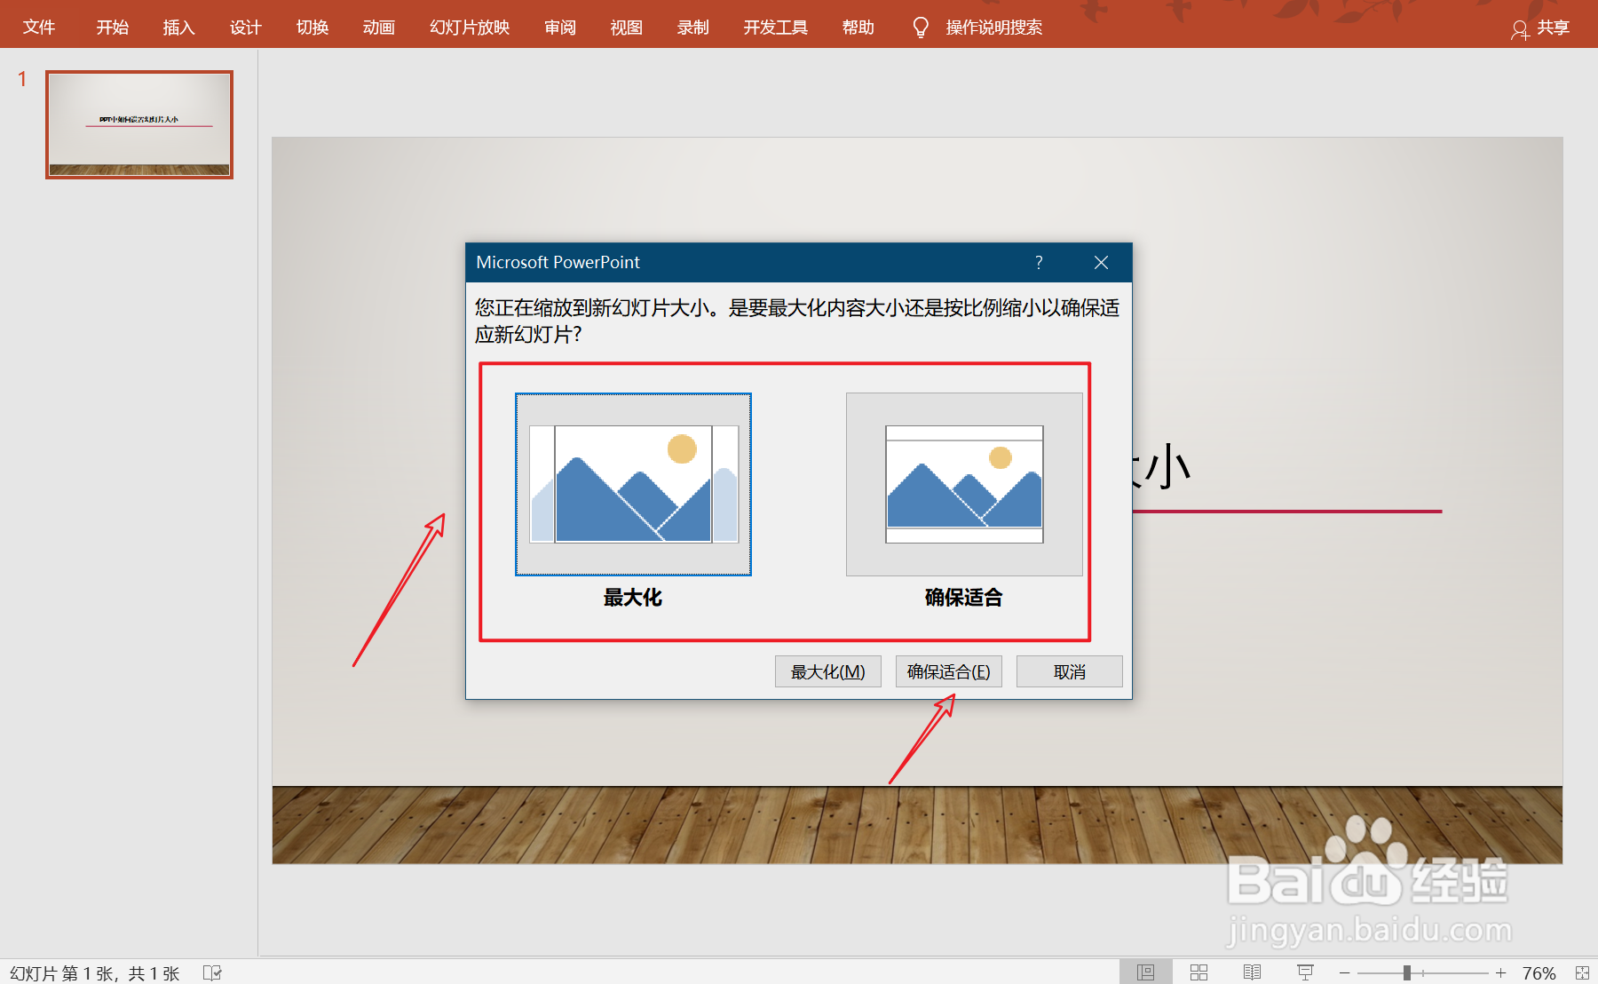Click the spell check status icon
Image resolution: width=1598 pixels, height=984 pixels.
tap(212, 972)
